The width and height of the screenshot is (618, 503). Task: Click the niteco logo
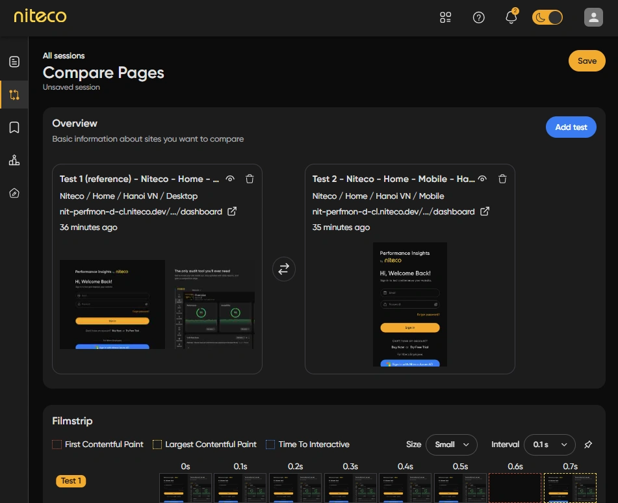[40, 16]
